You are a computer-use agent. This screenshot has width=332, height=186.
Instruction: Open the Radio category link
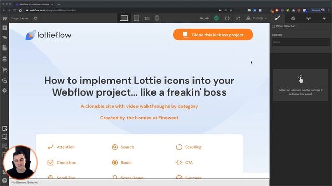121,163
